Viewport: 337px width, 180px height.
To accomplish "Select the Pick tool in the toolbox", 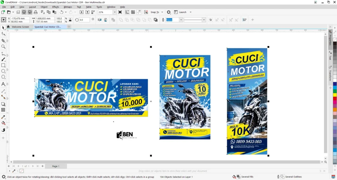I will [x=3, y=28].
